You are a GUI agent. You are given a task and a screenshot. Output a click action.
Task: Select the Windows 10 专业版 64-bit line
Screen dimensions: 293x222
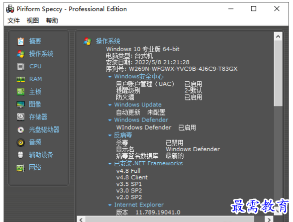143,49
